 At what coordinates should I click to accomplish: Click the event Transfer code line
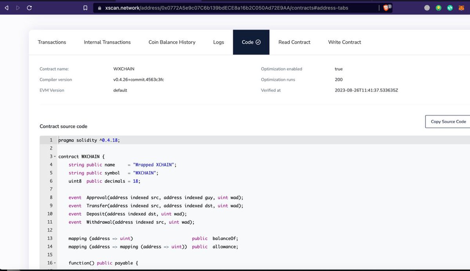(156, 206)
